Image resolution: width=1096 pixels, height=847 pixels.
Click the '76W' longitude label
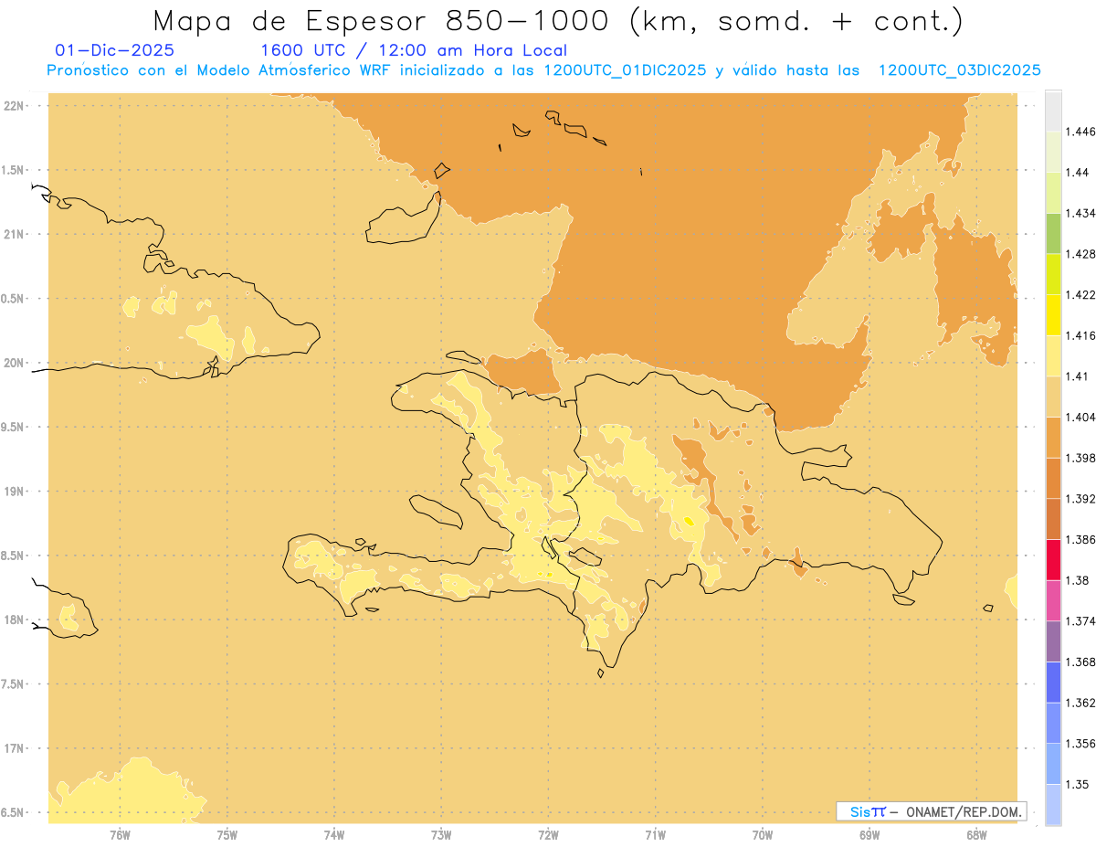120,835
